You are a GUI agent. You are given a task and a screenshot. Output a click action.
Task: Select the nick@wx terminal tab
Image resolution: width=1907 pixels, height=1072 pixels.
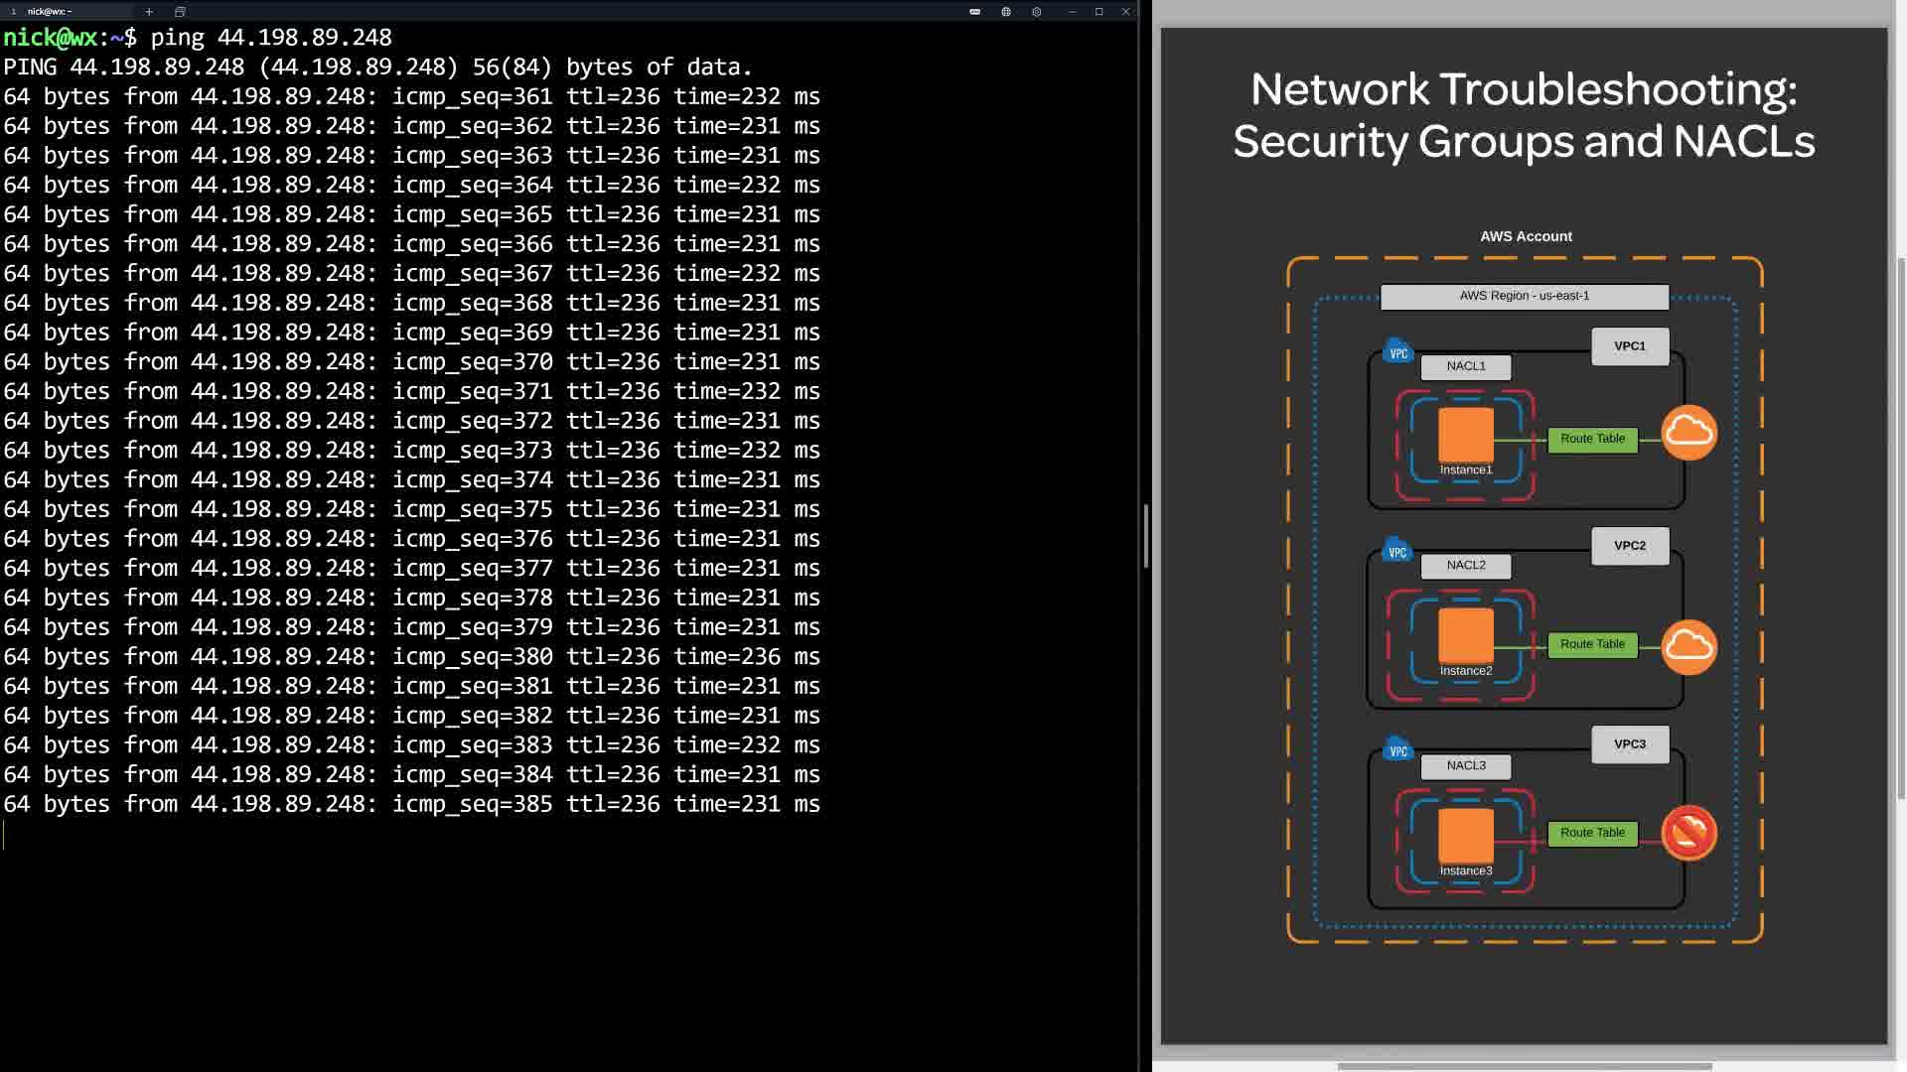coord(50,12)
